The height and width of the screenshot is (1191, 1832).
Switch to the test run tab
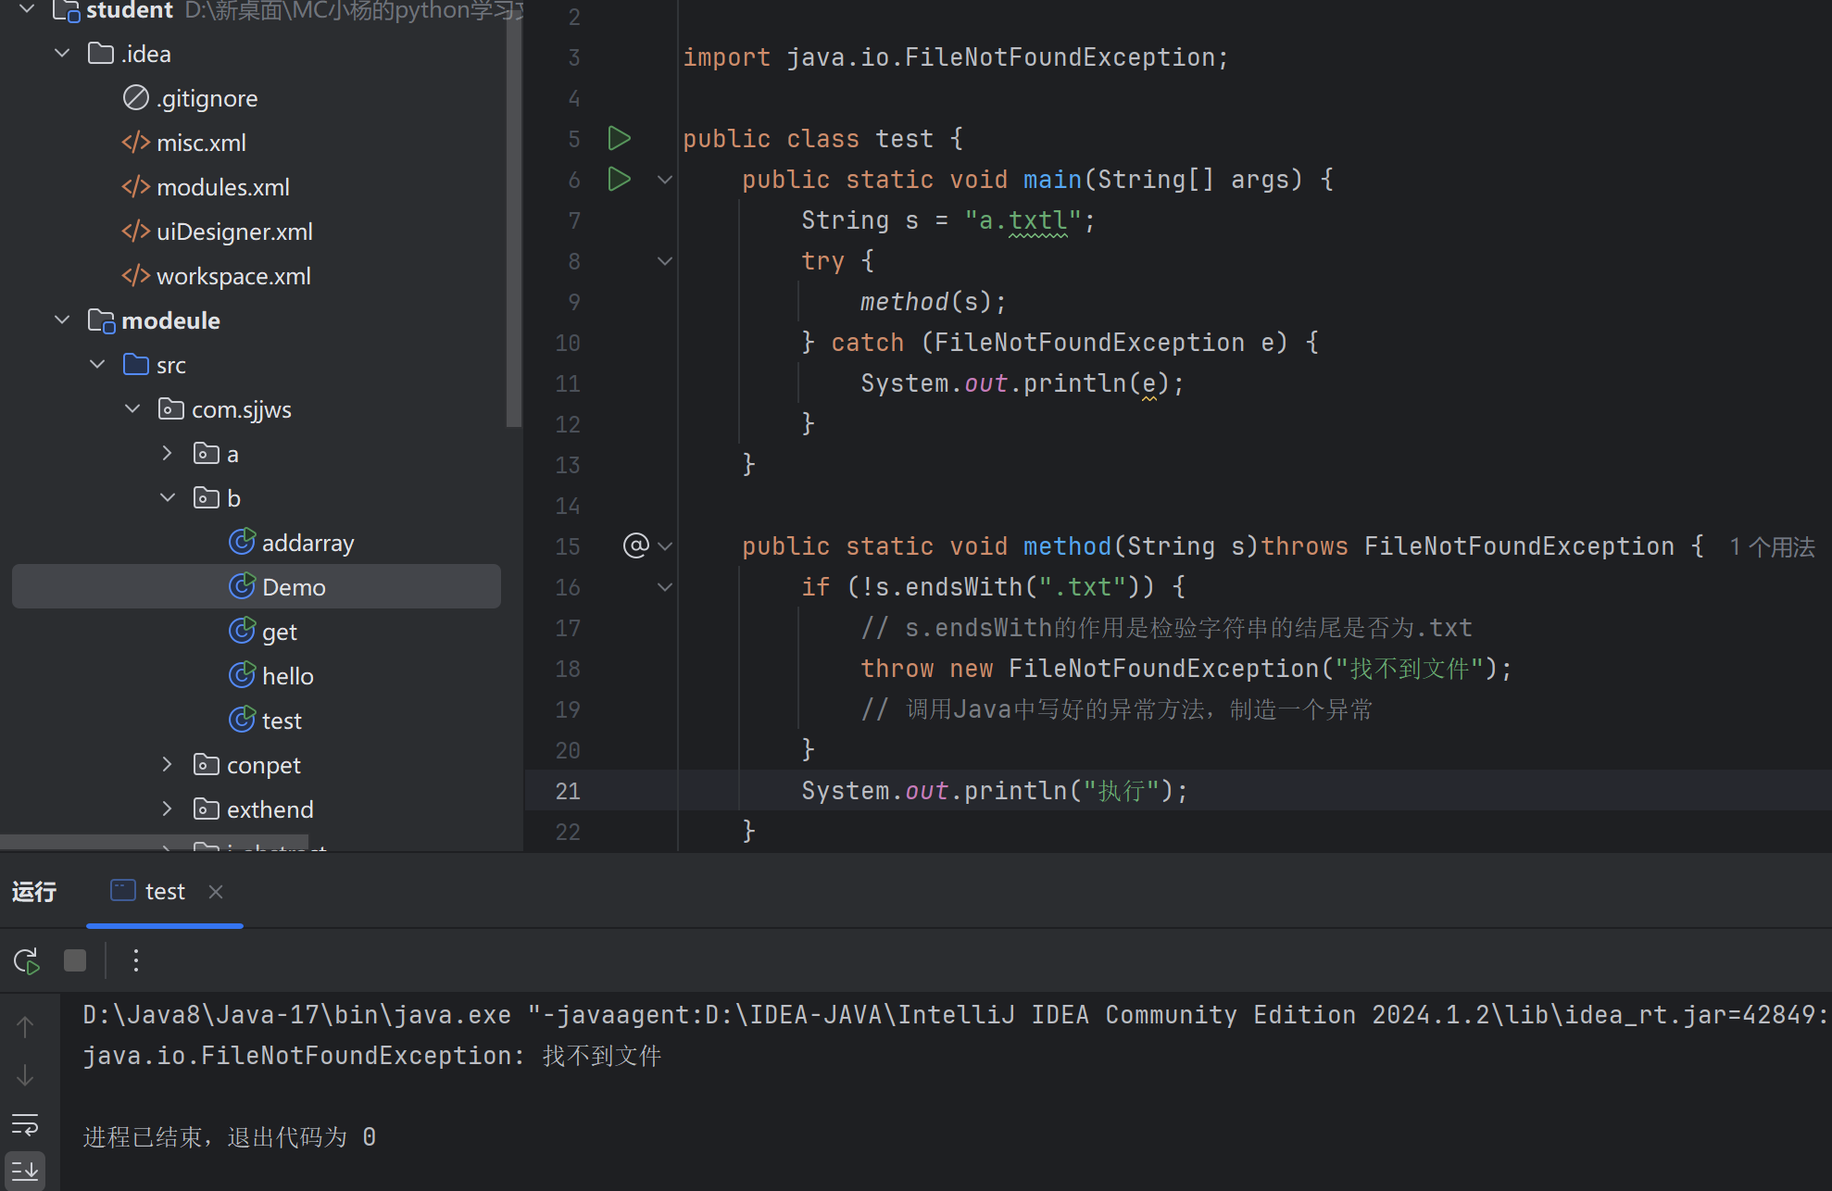(x=164, y=892)
